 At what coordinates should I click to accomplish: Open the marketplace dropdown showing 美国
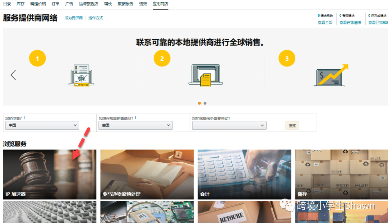coord(135,125)
